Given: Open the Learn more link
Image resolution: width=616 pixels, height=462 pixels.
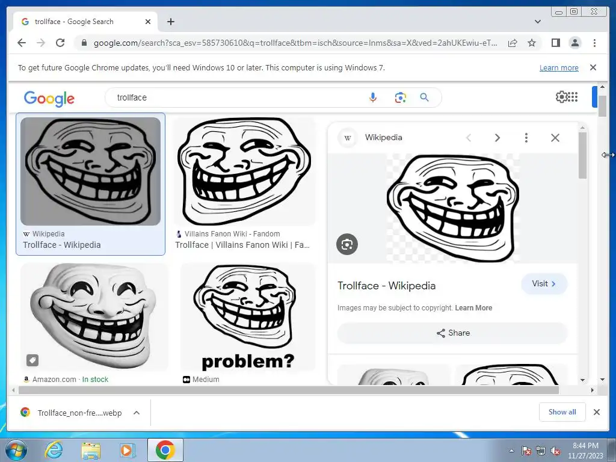Looking at the screenshot, I should pyautogui.click(x=559, y=67).
